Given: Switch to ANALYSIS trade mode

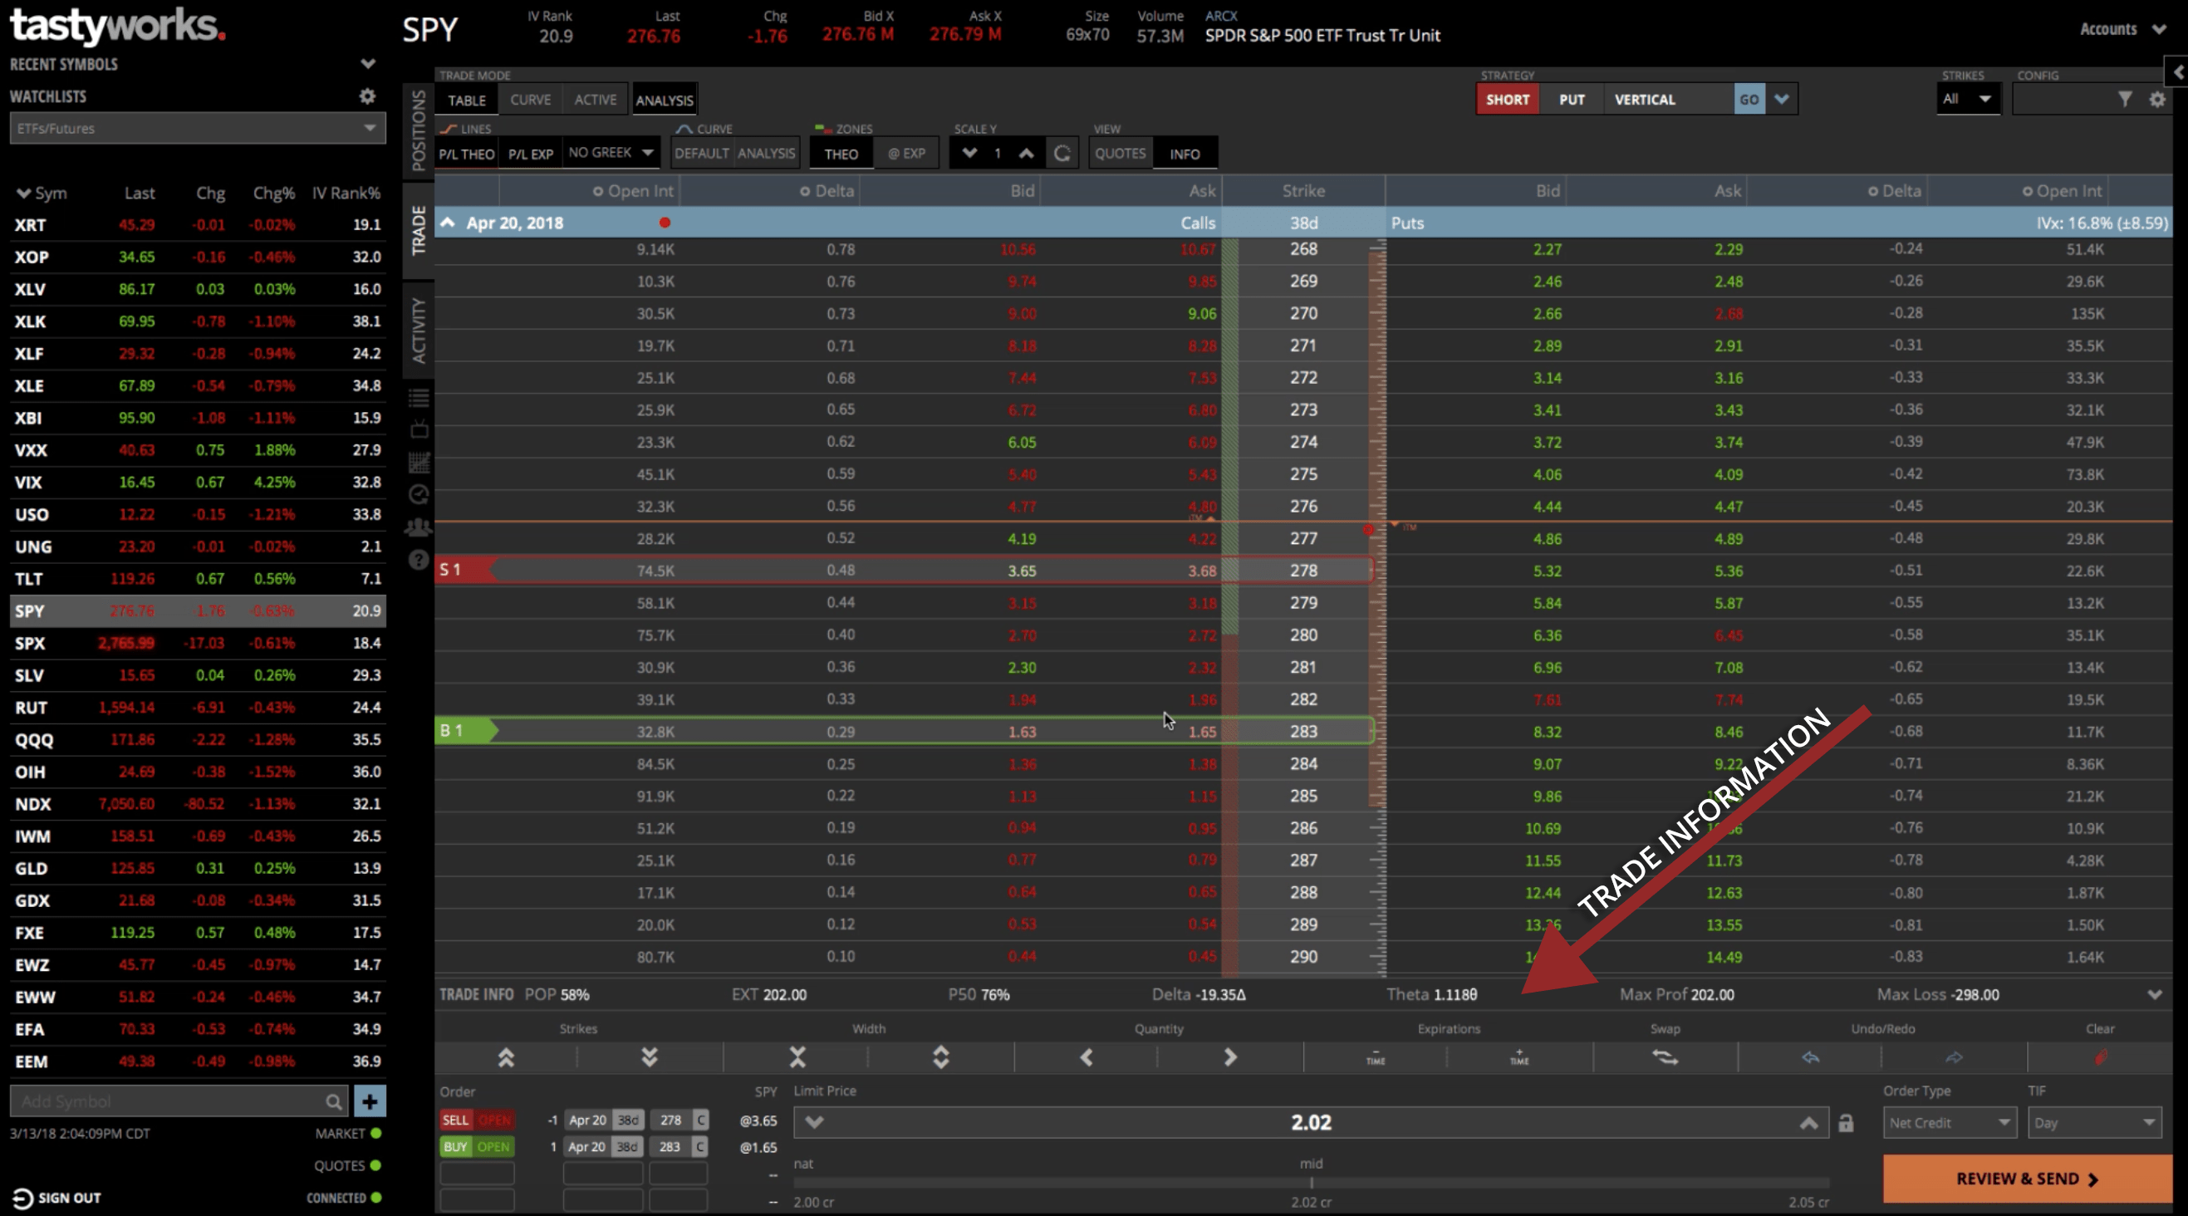Looking at the screenshot, I should 665,101.
